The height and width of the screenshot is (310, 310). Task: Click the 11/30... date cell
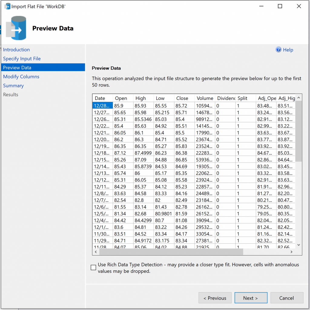click(x=103, y=234)
